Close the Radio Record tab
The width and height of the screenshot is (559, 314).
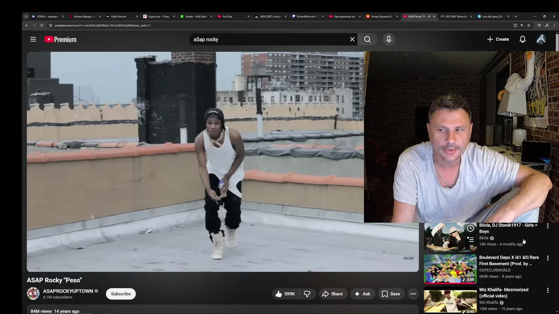[137, 17]
